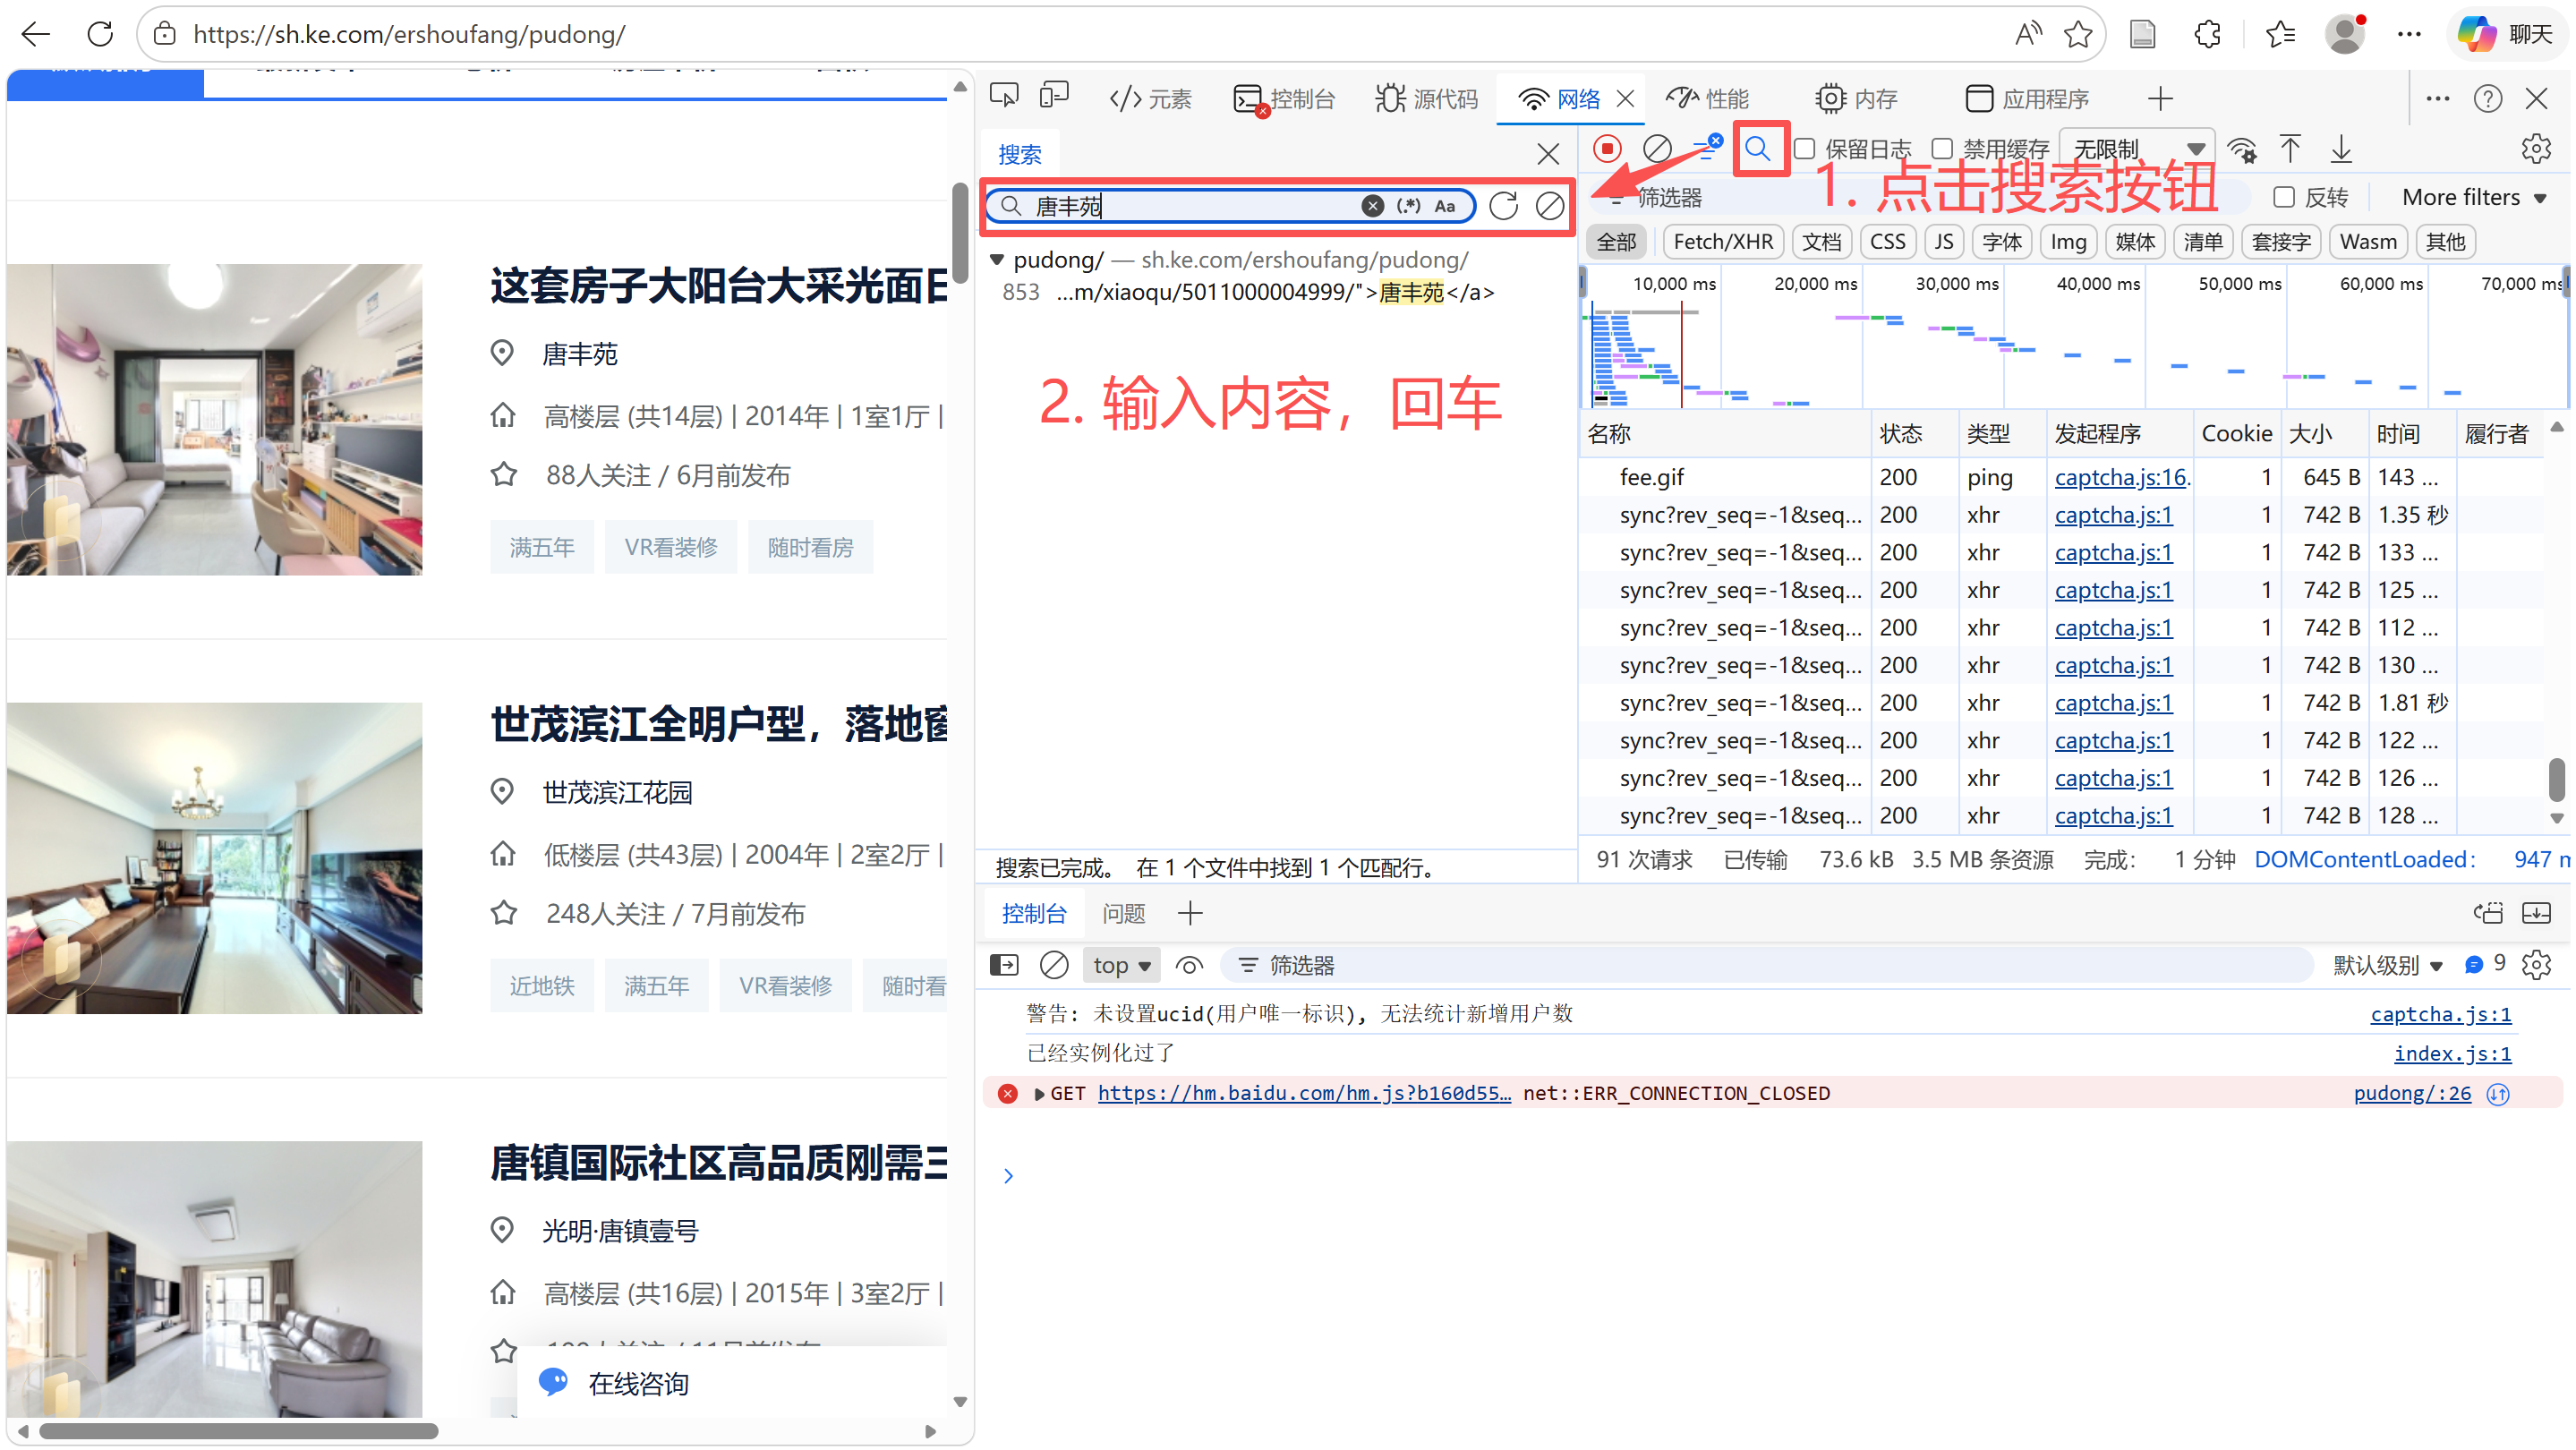Stop recording network log
The image size is (2576, 1450).
pos(1607,149)
